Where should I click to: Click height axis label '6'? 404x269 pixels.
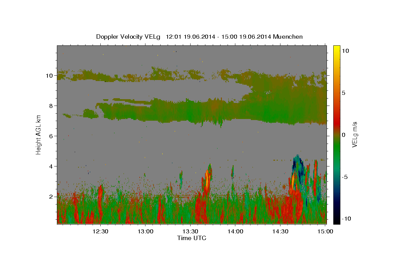pos(52,136)
